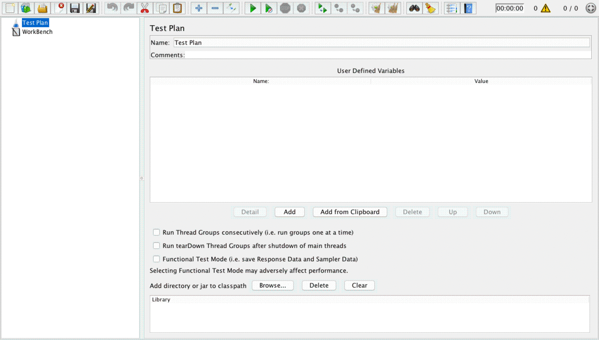The image size is (599, 340).
Task: Click the Browse... classpath button
Action: pyautogui.click(x=273, y=285)
